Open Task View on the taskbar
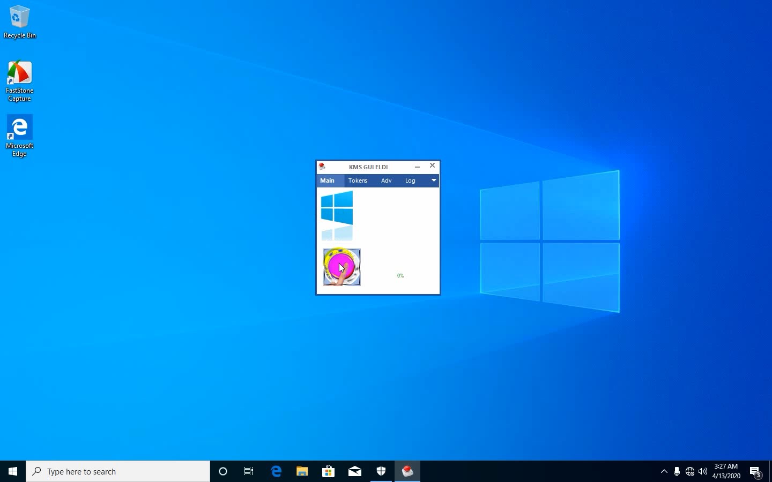Viewport: 772px width, 482px height. (249, 471)
